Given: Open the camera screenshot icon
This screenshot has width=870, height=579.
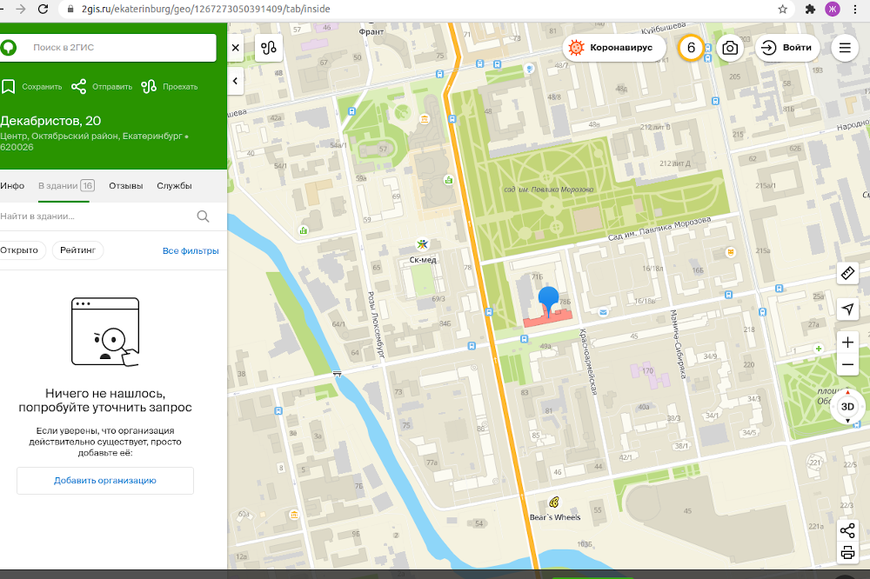Looking at the screenshot, I should coord(730,48).
